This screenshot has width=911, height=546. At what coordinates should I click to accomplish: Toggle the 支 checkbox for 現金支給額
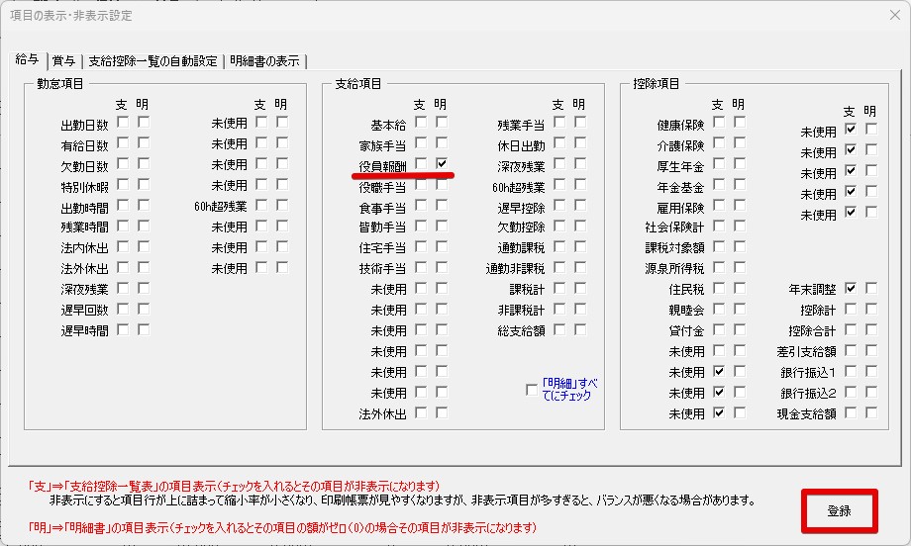(850, 412)
